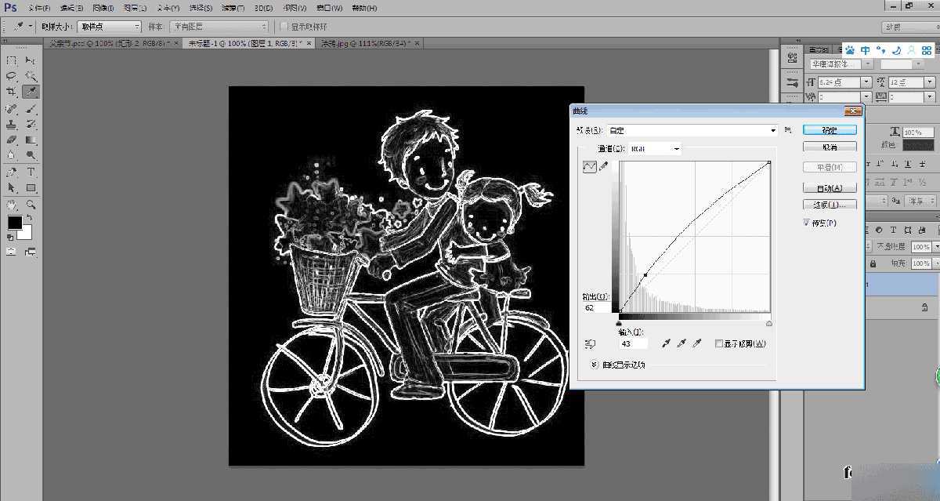Select the black point eyedropper in Curves

[x=667, y=343]
